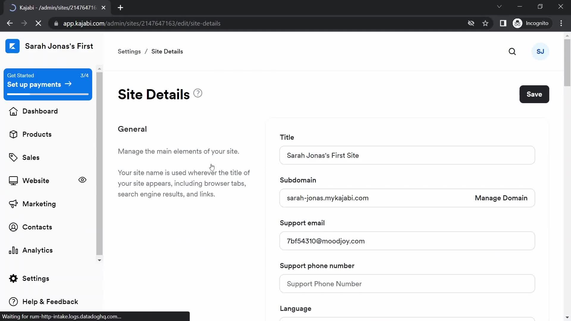Click the Website monitor icon
Viewport: 571px width, 321px height.
pyautogui.click(x=13, y=181)
